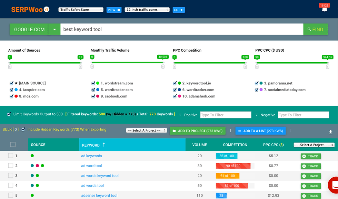Image resolution: width=338 pixels, height=199 pixels.
Task: Click the Negative filter input
Action: 304,115
